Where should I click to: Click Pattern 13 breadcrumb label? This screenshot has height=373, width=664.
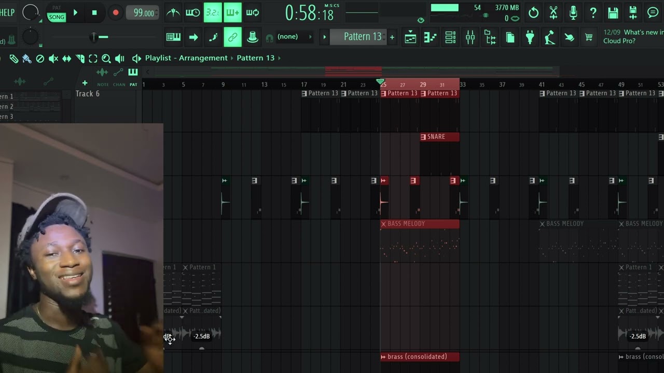255,58
